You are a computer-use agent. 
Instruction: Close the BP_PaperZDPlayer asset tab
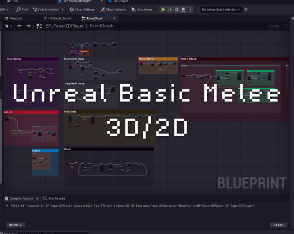click(101, 1)
